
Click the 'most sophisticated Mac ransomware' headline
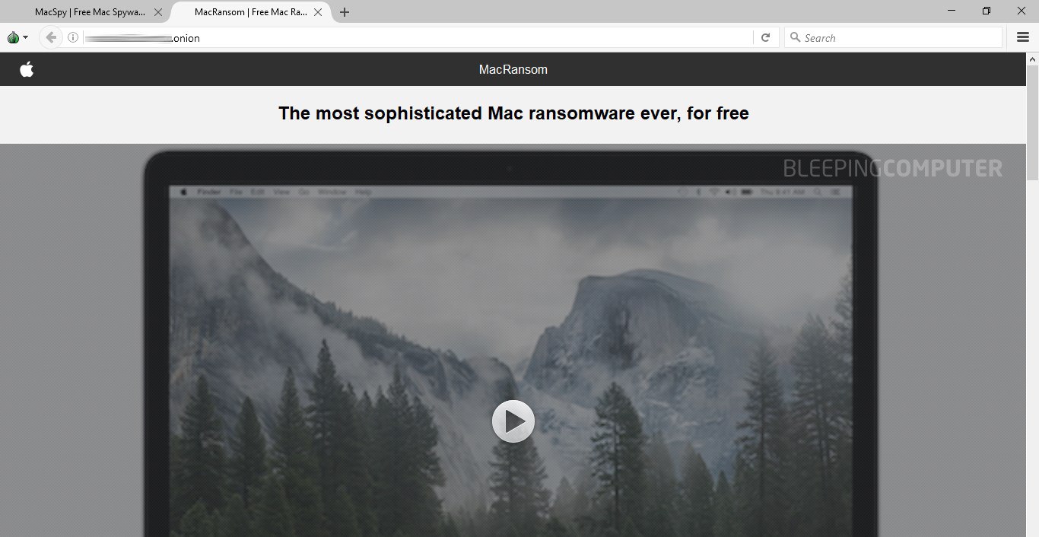(513, 113)
